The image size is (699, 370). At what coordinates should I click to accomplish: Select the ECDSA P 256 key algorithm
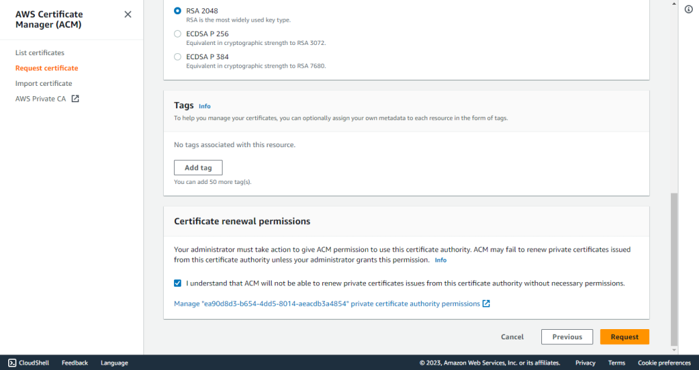177,34
